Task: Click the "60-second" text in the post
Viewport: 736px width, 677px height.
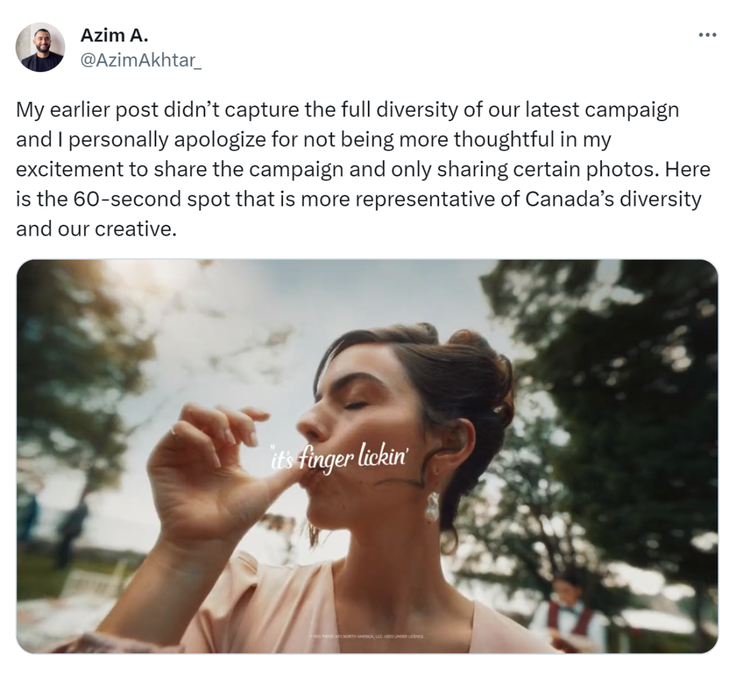Action: point(127,199)
